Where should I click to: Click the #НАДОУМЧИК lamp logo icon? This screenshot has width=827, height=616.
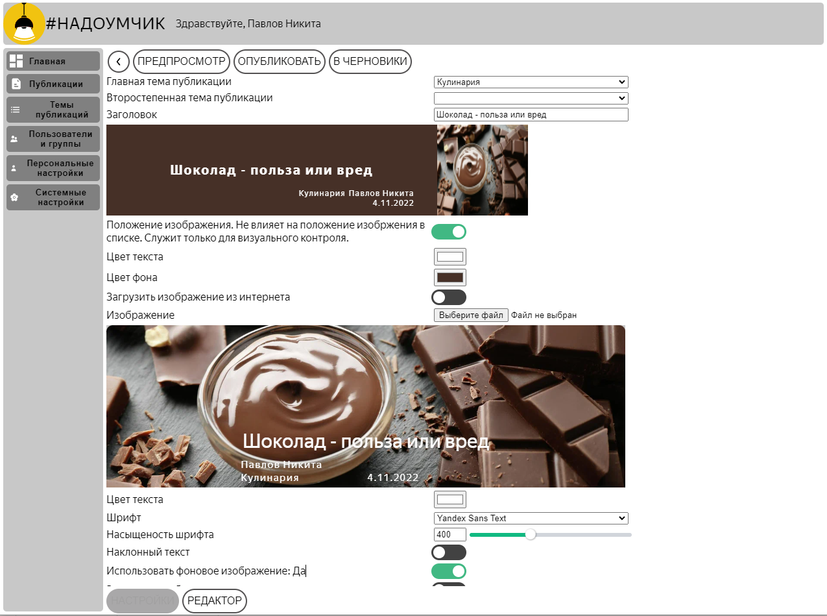24,23
